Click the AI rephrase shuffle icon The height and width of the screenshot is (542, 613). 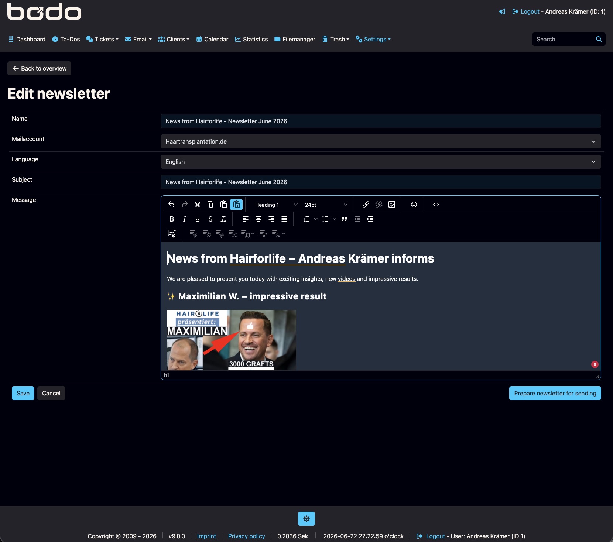(x=233, y=233)
